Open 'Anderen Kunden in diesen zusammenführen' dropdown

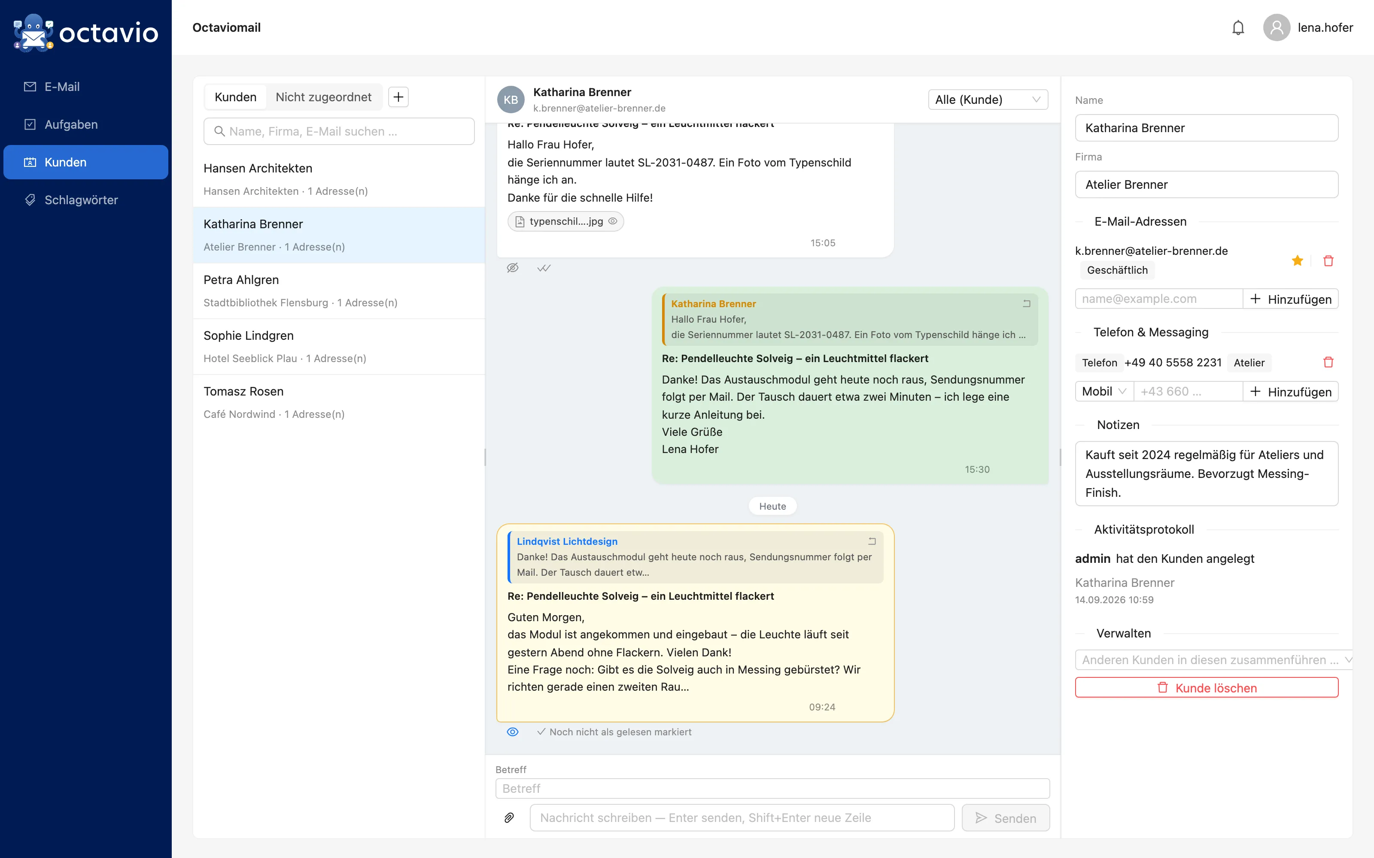[x=1214, y=660]
